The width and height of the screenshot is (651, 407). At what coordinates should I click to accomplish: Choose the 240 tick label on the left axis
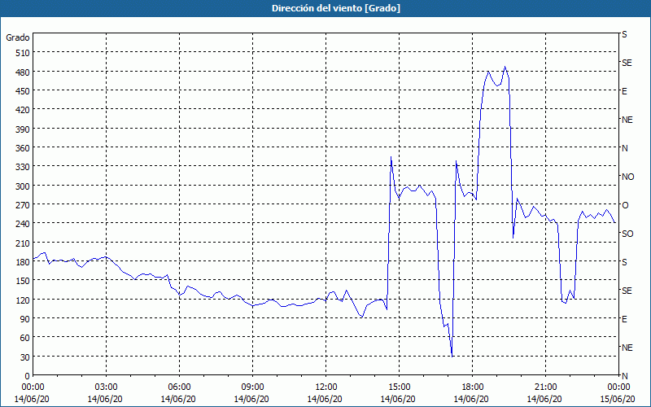(x=23, y=224)
